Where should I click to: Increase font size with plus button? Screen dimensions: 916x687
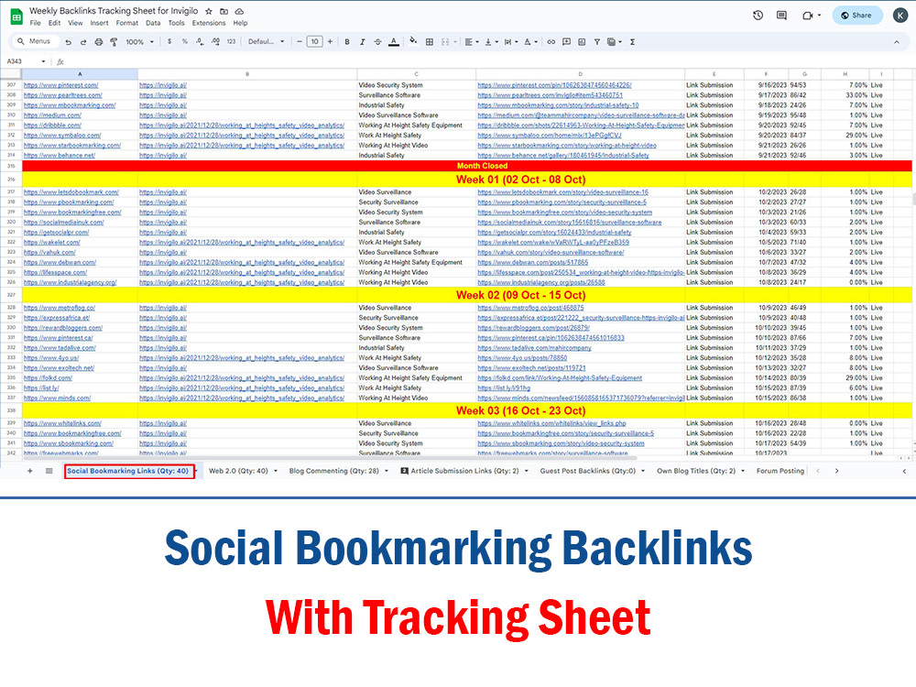click(330, 41)
